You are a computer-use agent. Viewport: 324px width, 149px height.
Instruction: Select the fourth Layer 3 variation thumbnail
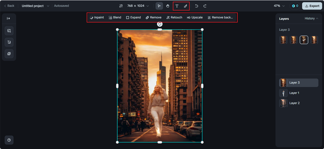coord(314,40)
